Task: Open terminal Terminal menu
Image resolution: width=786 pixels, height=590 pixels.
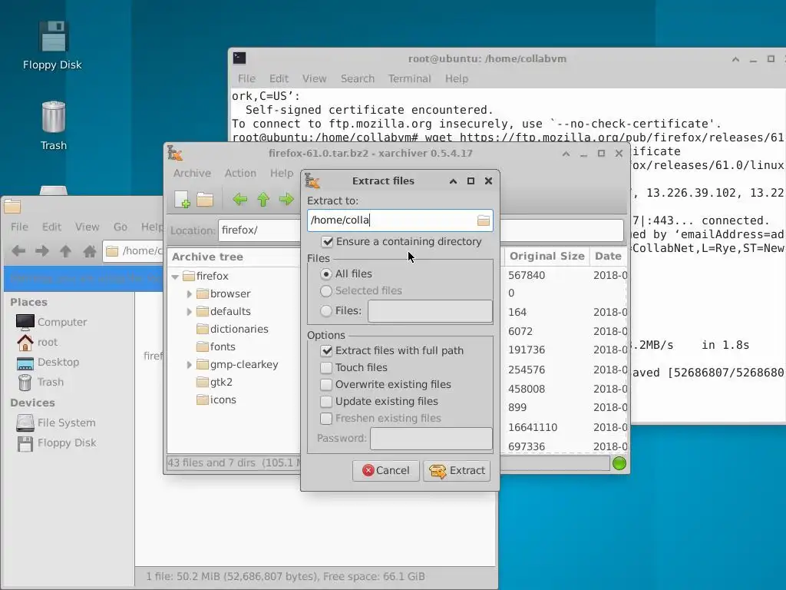Action: click(410, 79)
